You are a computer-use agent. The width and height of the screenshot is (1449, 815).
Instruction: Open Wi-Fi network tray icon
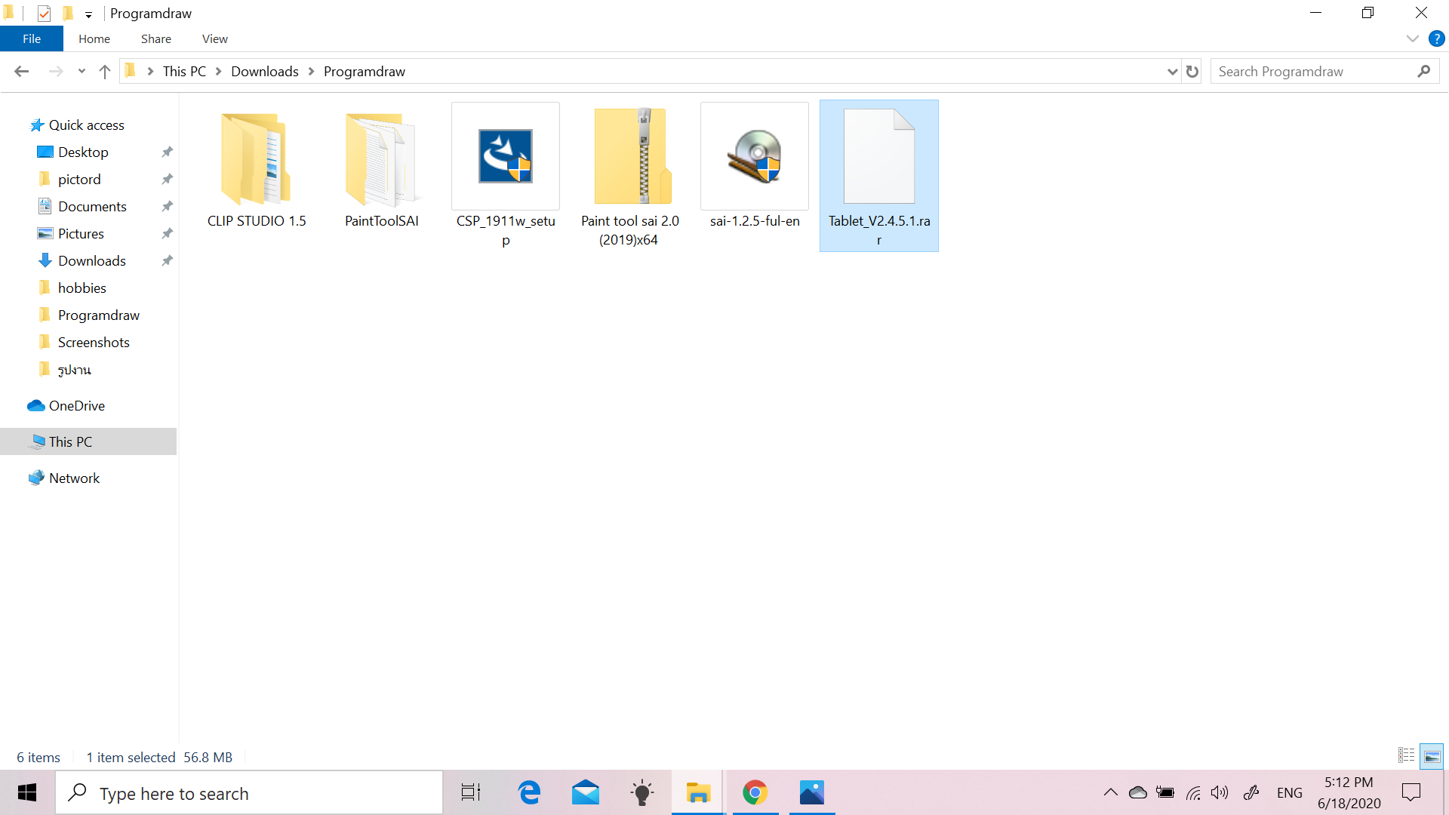click(x=1193, y=792)
